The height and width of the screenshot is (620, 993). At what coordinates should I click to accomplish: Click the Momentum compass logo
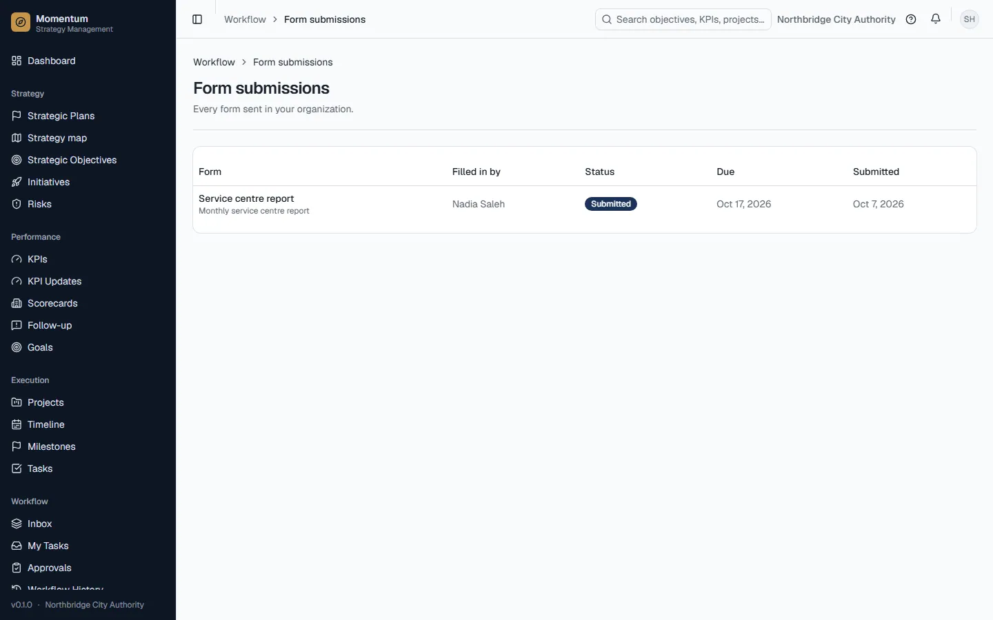click(21, 23)
